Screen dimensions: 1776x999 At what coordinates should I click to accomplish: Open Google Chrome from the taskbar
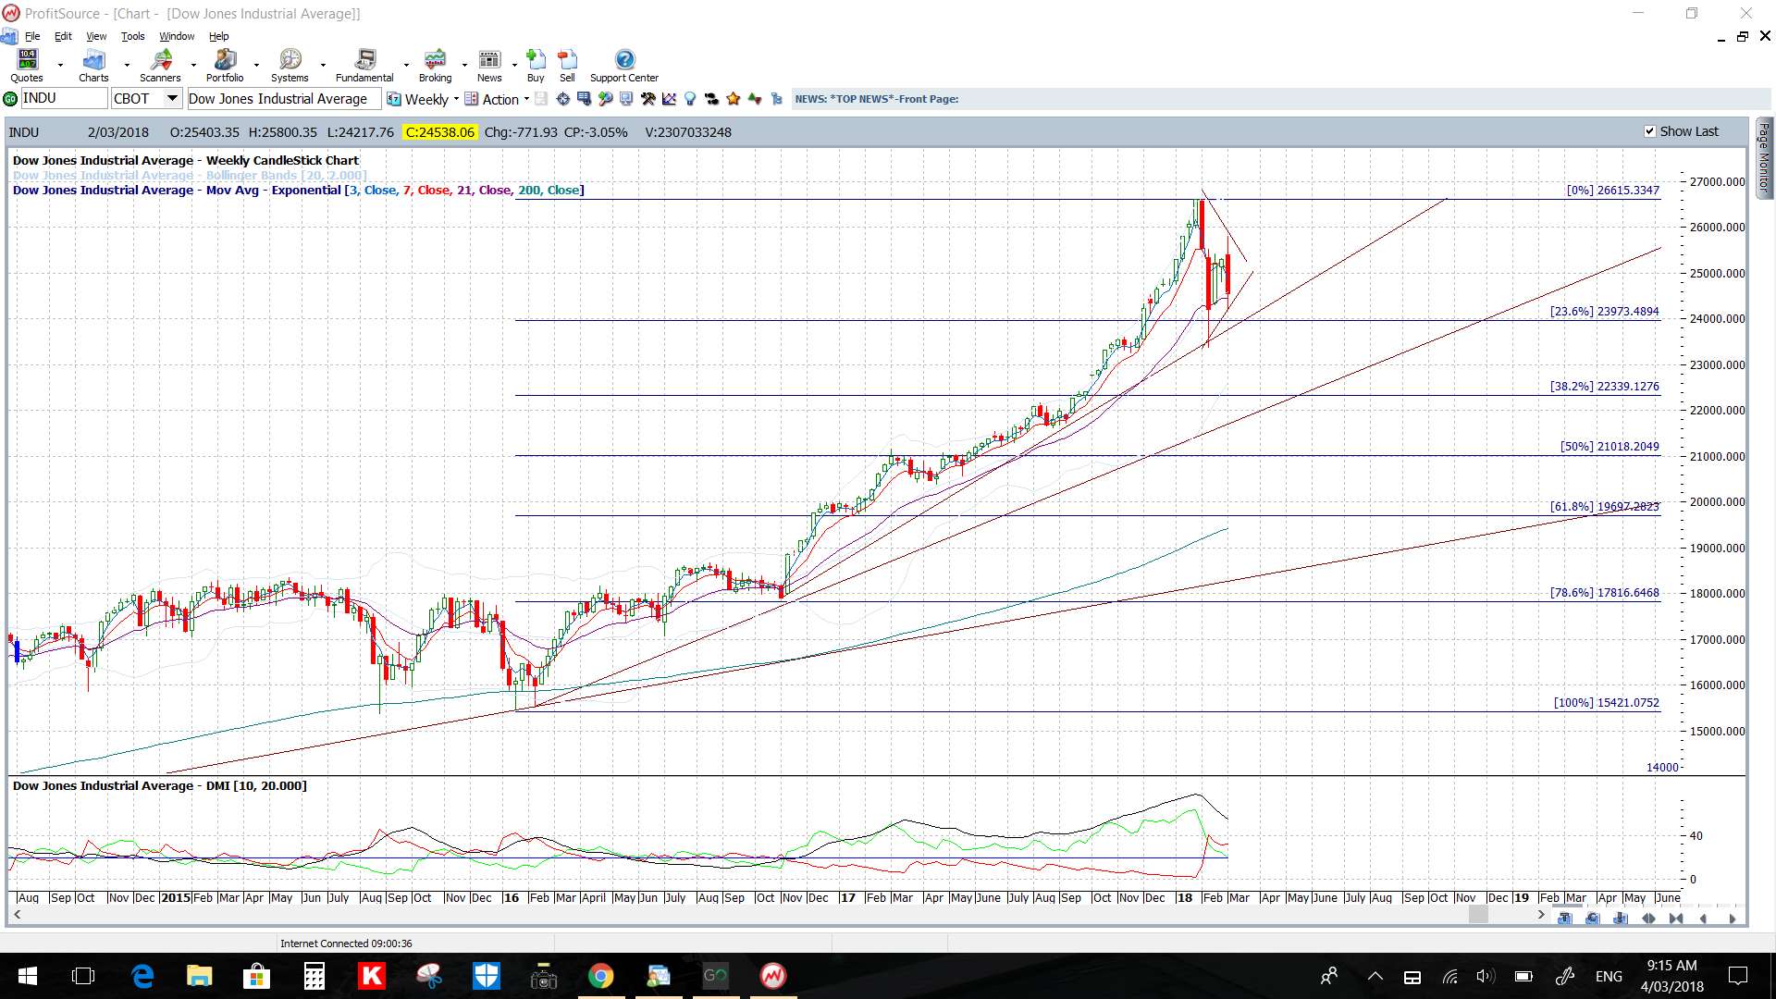[x=600, y=976]
